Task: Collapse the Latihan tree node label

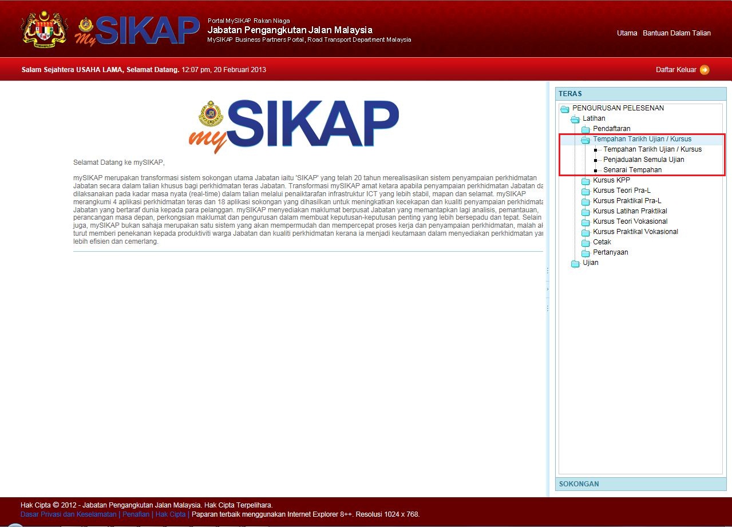Action: point(593,118)
